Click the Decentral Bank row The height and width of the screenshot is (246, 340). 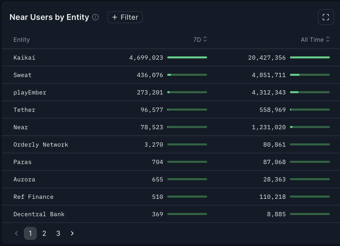point(39,214)
